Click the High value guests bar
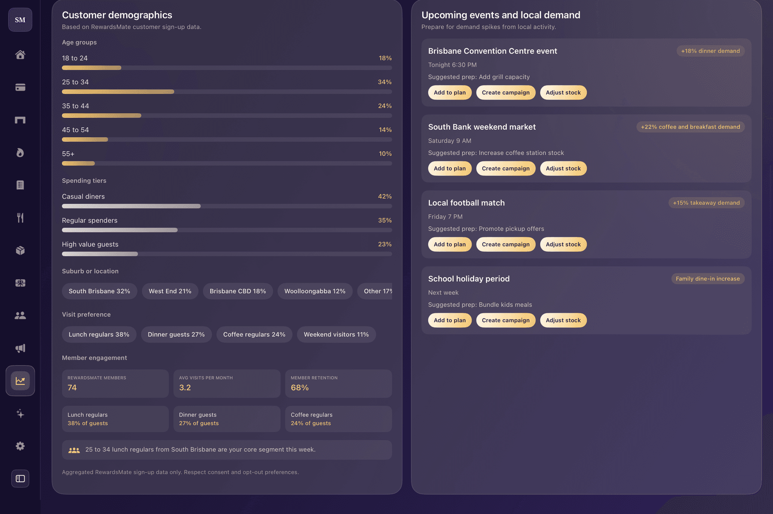 pyautogui.click(x=227, y=254)
